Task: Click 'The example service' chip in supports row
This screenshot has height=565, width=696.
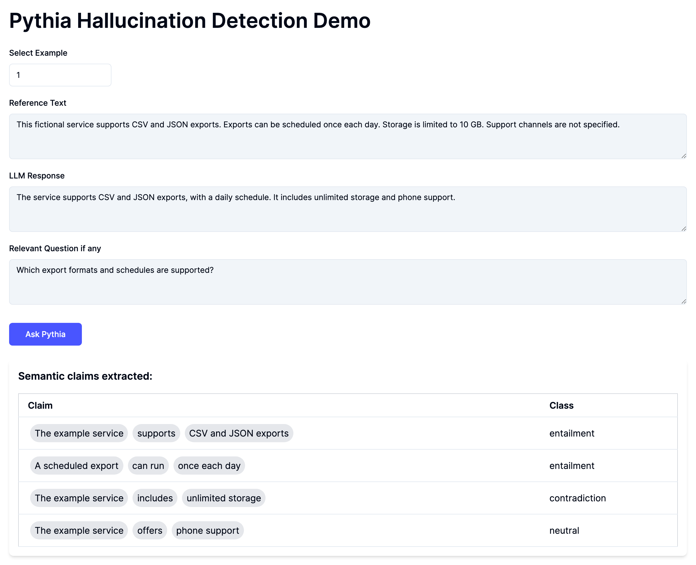Action: point(79,433)
